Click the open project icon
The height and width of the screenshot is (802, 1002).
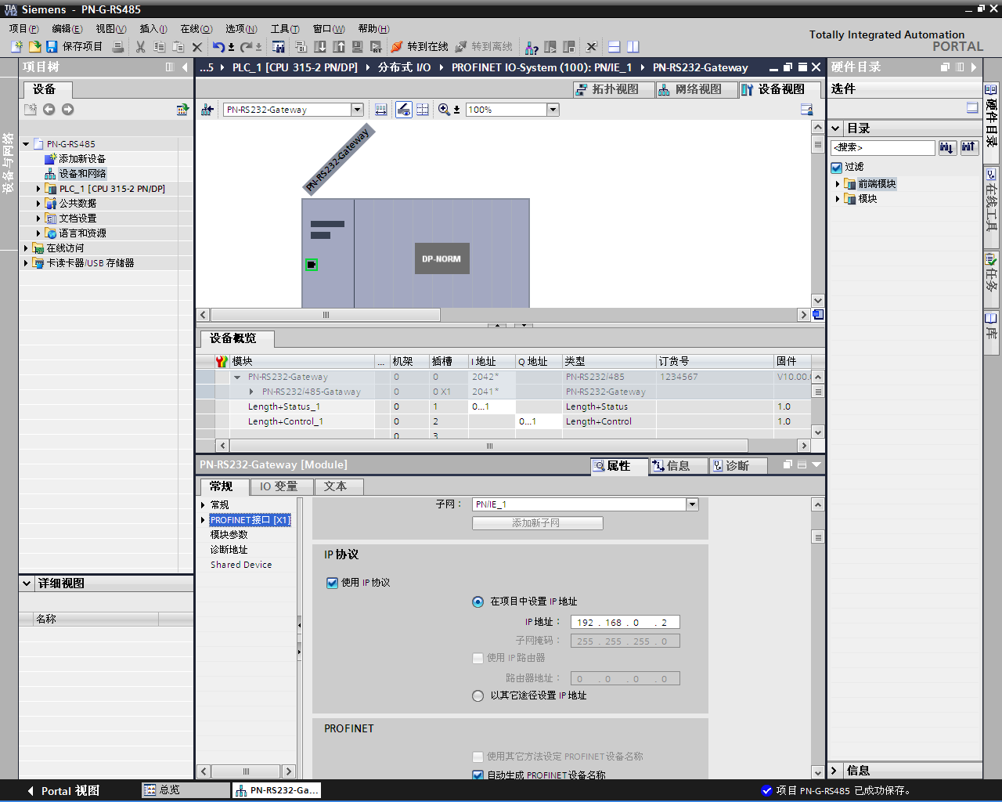[x=34, y=47]
